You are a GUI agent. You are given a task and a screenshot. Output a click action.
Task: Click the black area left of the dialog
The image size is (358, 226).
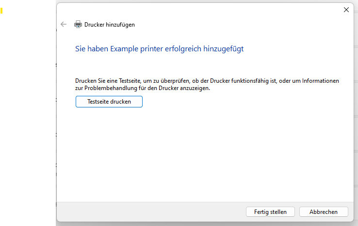pos(28,121)
